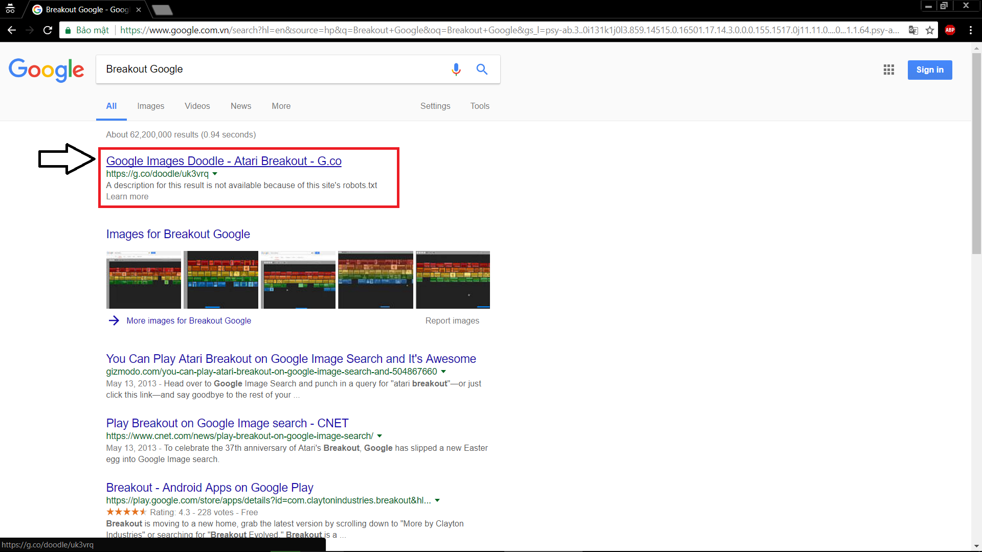Click in the Breakout Google search field
The height and width of the screenshot is (552, 982).
[x=271, y=69]
